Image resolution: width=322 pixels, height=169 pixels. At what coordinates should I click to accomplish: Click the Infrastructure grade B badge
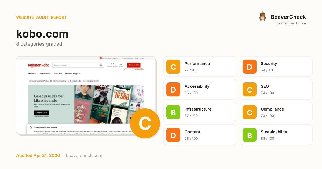click(173, 112)
